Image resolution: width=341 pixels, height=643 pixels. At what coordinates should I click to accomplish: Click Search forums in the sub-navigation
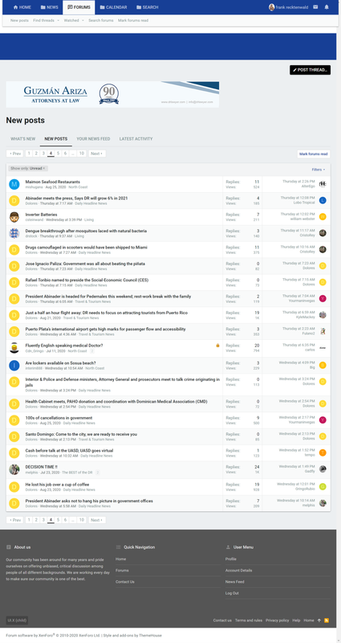(x=101, y=21)
